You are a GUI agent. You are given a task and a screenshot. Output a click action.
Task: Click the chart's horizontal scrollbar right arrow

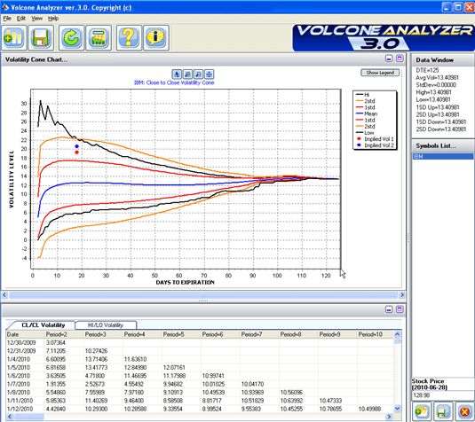coord(402,294)
